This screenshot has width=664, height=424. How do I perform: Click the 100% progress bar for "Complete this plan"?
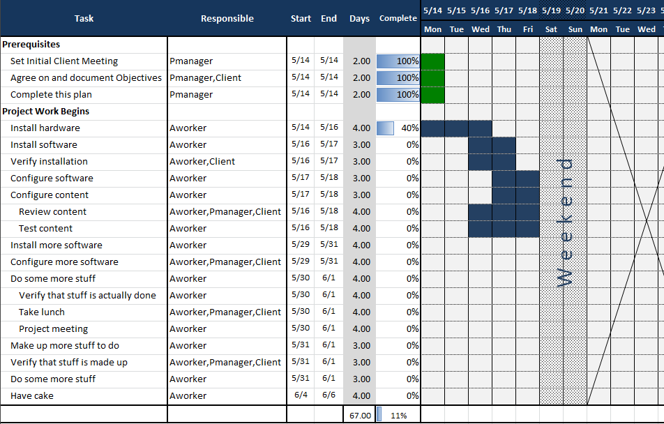click(398, 95)
